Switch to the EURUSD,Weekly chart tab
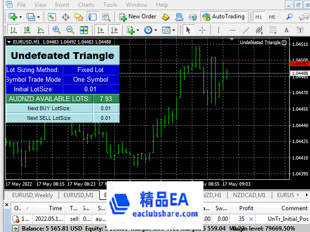This screenshot has width=310, height=232. (x=32, y=195)
